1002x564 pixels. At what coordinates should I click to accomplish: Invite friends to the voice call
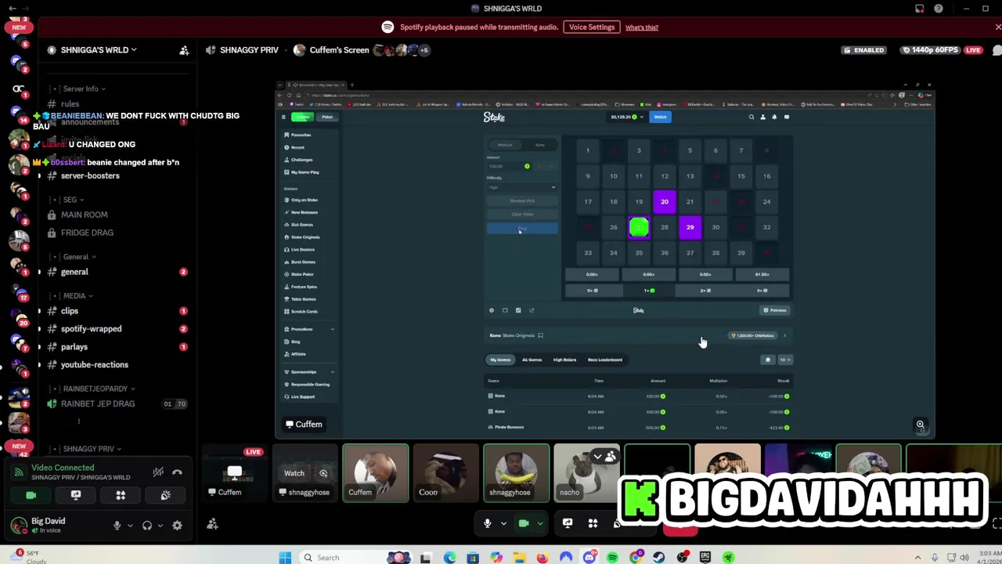(212, 524)
